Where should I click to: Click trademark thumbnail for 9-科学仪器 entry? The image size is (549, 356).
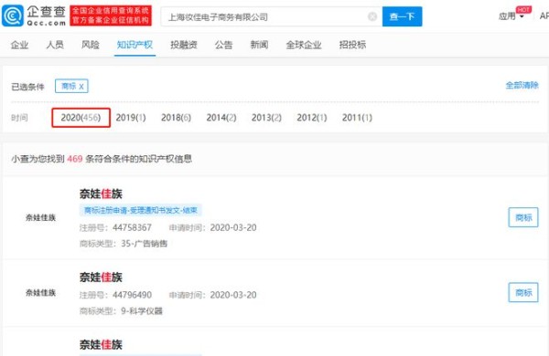point(40,293)
